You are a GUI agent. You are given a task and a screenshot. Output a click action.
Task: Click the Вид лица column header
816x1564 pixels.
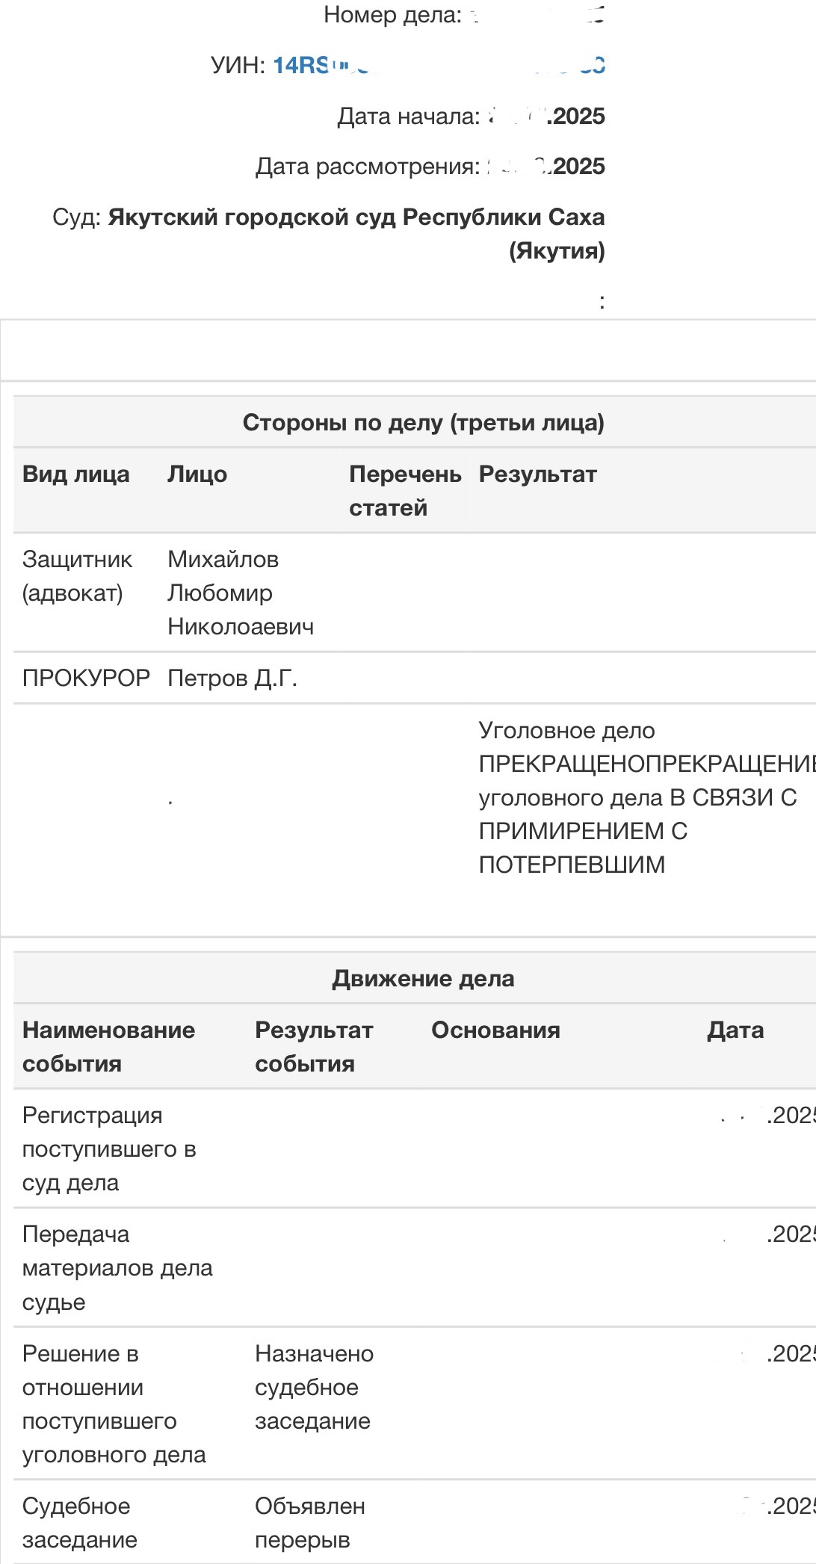(x=75, y=475)
